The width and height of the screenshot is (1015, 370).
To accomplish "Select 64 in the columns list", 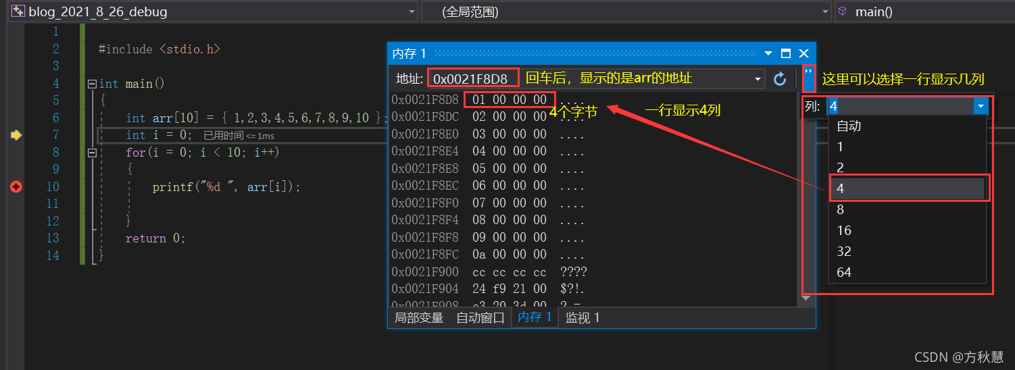I will [x=907, y=272].
